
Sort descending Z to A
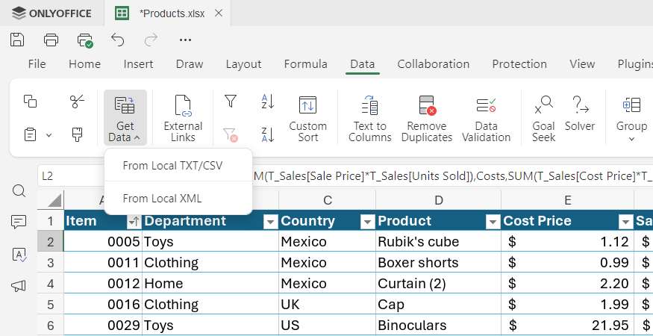click(x=268, y=135)
